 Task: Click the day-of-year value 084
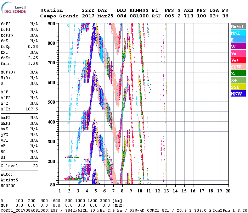tap(122, 16)
